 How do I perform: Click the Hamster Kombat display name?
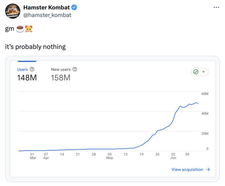46,8
